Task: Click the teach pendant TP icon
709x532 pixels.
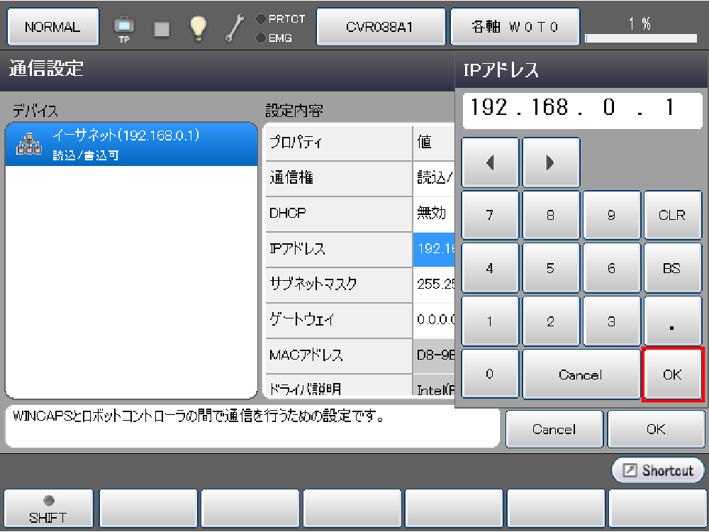Action: coord(124,28)
